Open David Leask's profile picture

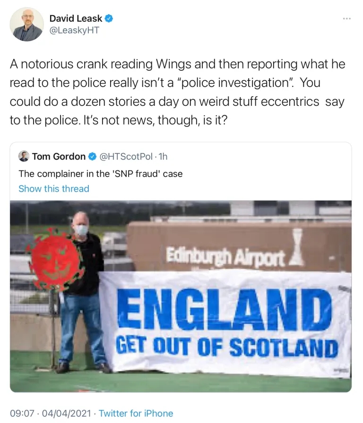27,24
